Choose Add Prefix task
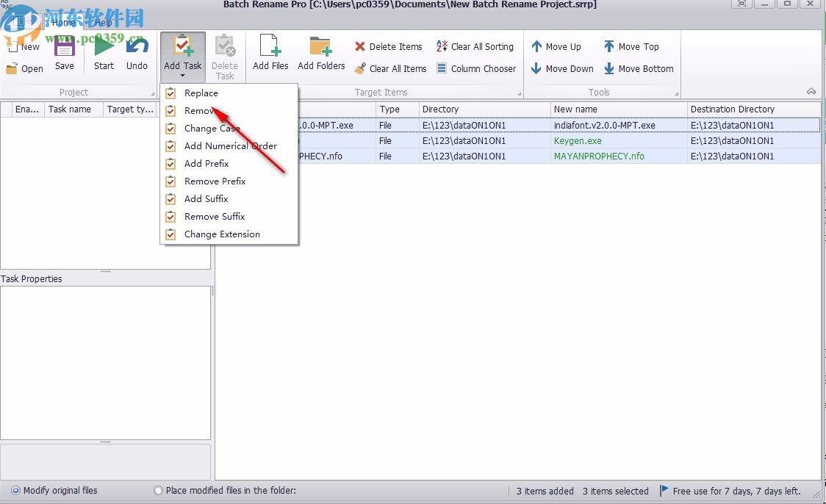 229,164
